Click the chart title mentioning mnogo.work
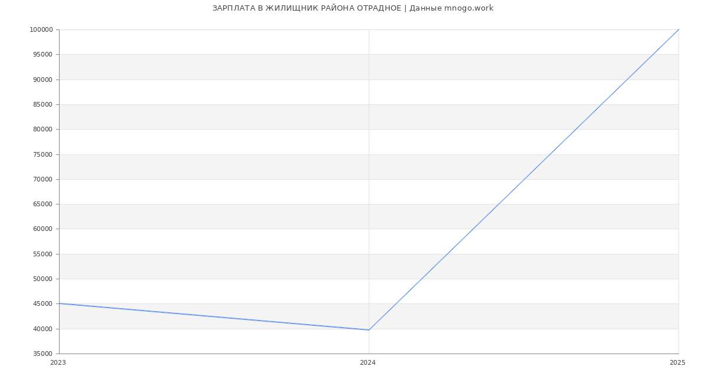Image resolution: width=708 pixels, height=383 pixels. 353,8
